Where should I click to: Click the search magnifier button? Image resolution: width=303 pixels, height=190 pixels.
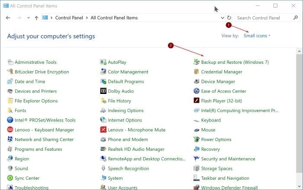(296, 18)
